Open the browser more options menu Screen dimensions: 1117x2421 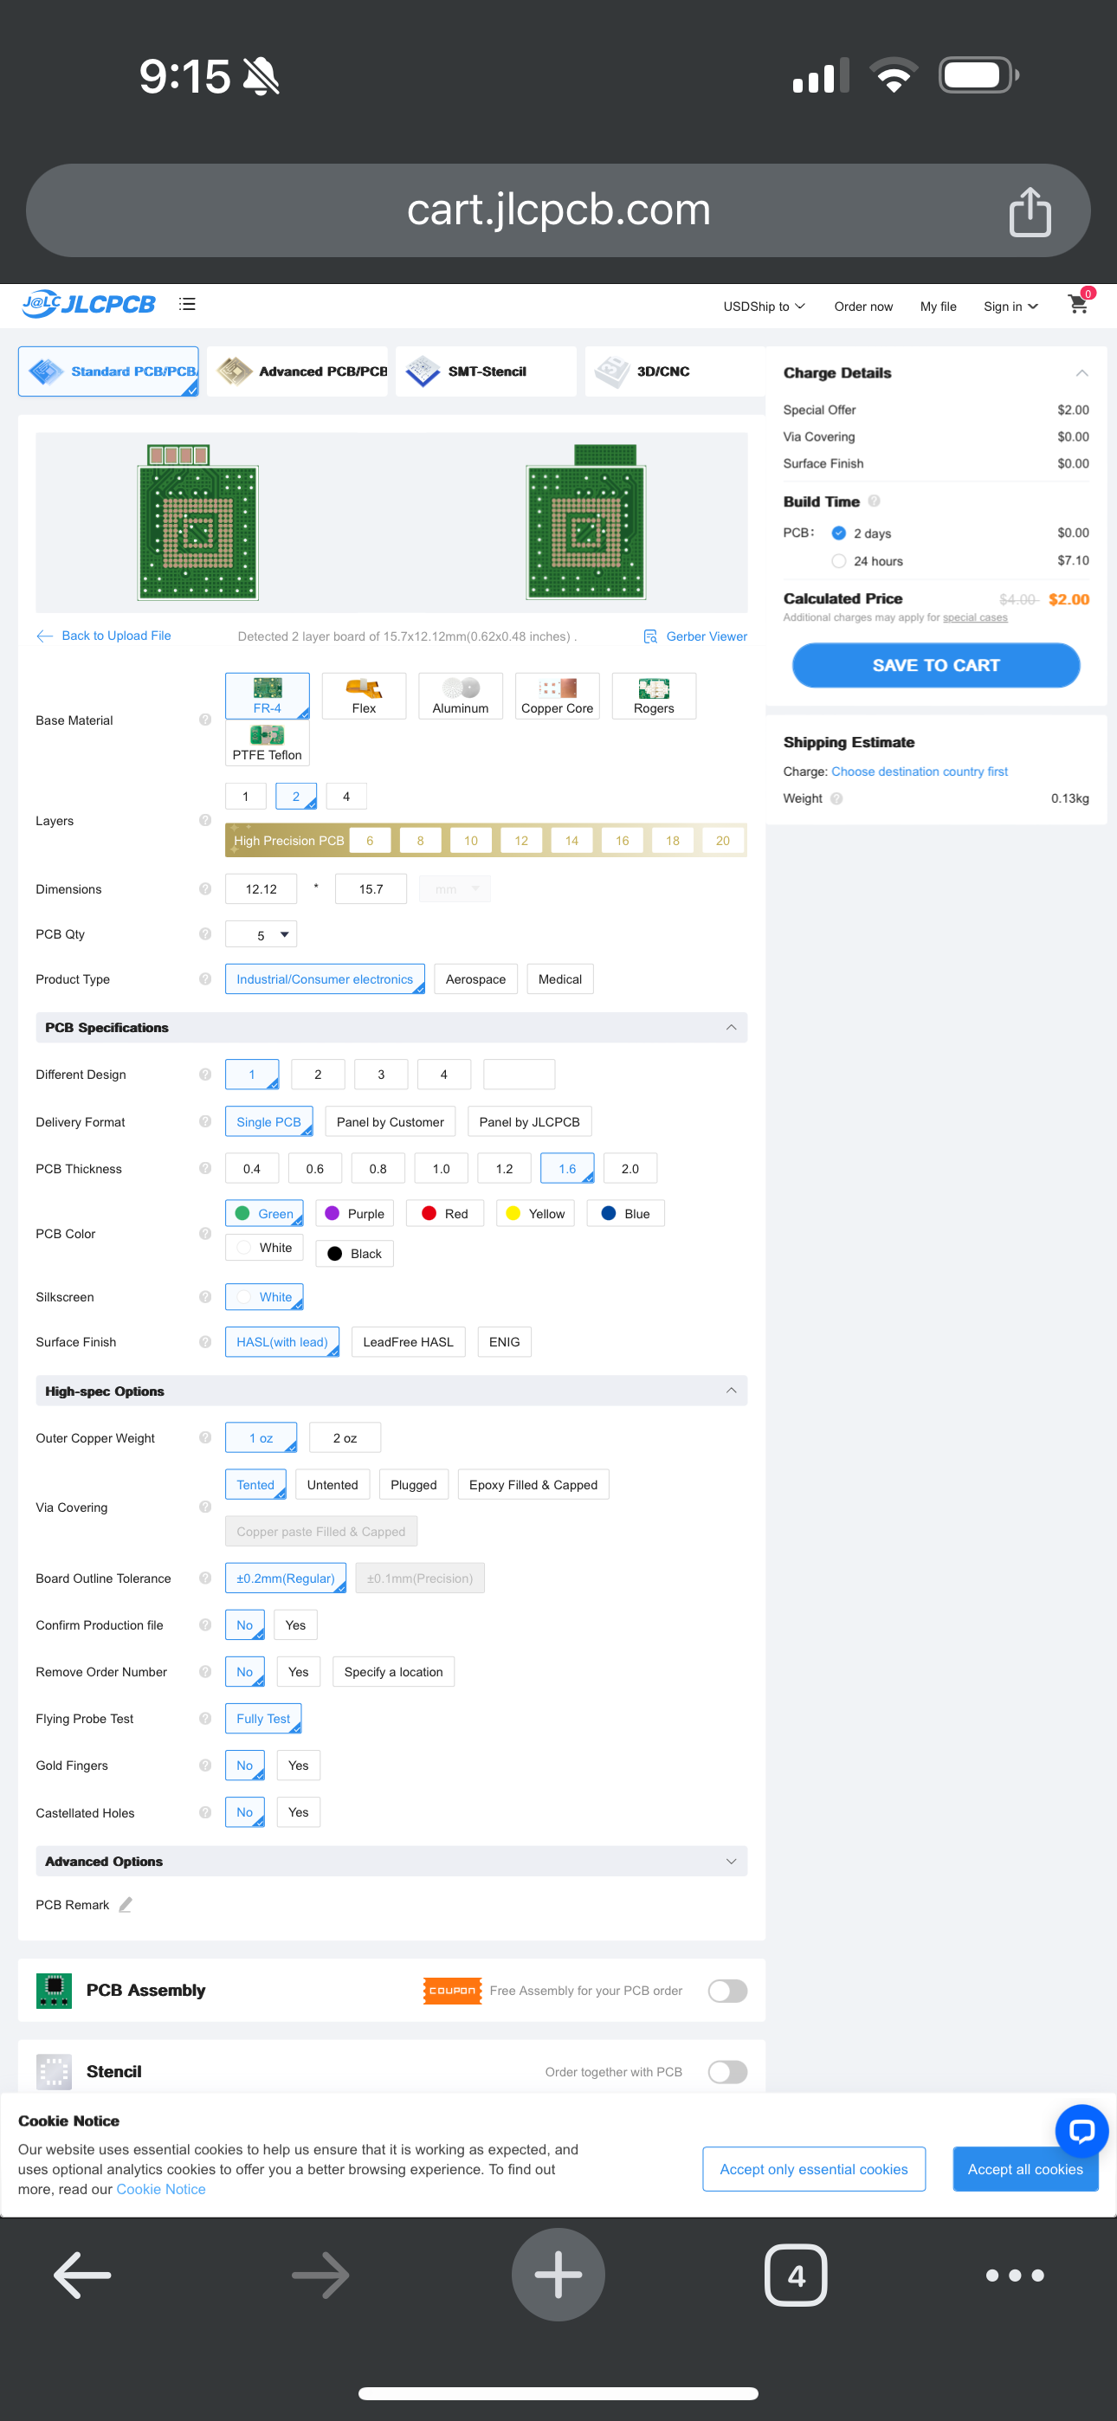(x=1015, y=2276)
